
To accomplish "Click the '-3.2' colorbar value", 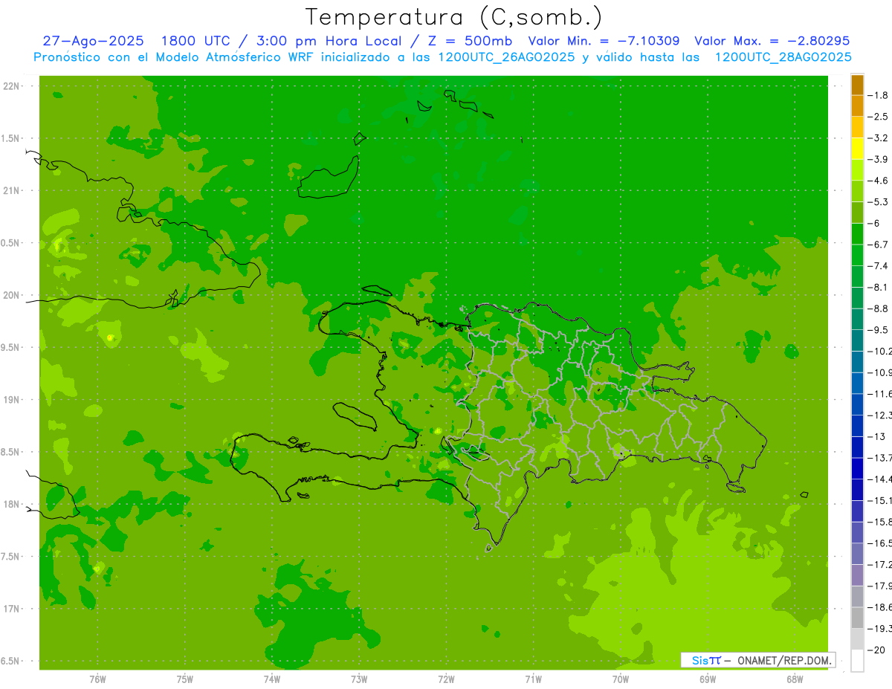I will (x=878, y=138).
